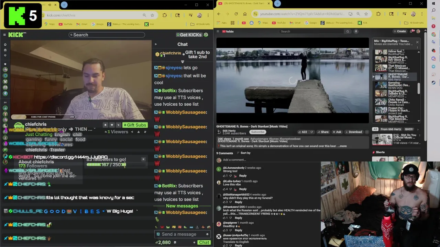The width and height of the screenshot is (440, 247).
Task: Mute the Kick tab audio icon
Action: tap(50, 5)
